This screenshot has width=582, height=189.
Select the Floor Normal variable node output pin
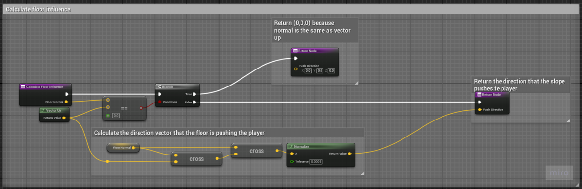click(133, 148)
